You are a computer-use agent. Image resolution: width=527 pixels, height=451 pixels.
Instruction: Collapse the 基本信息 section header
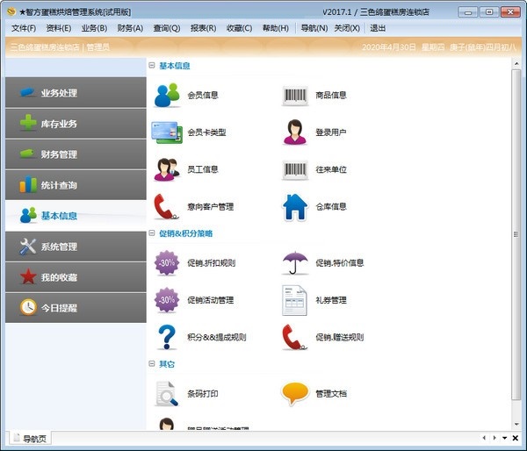[x=152, y=66]
